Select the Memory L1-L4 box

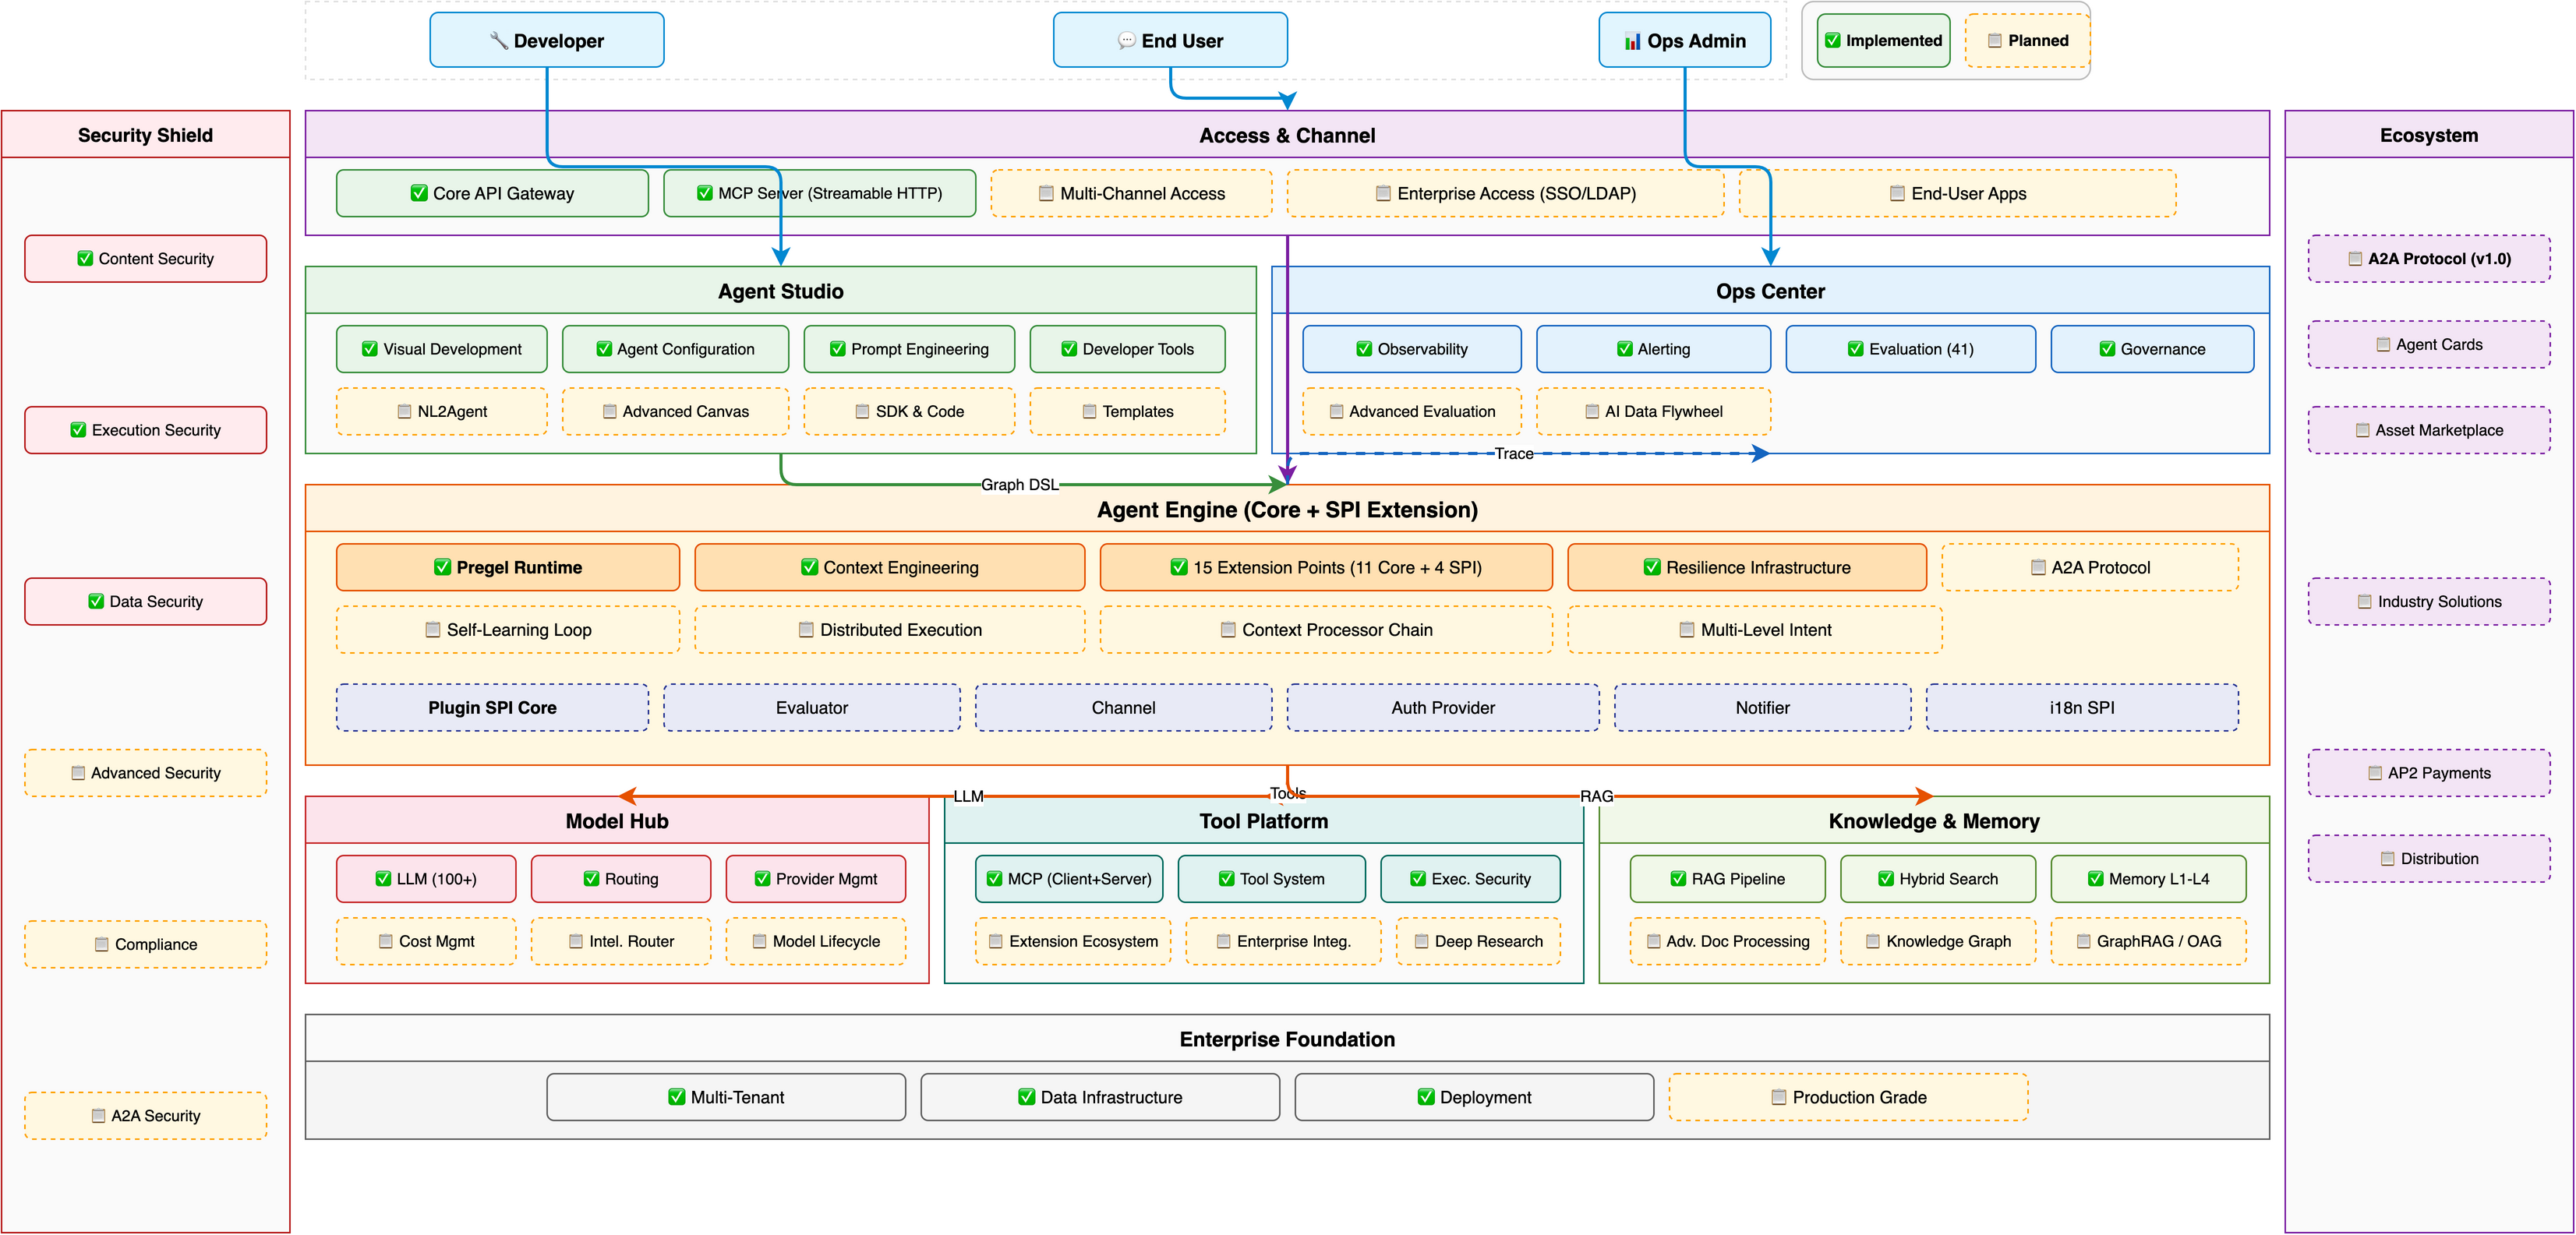click(x=2148, y=879)
